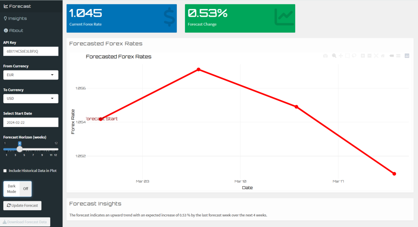Open the About tab in sidebar
418x227 pixels.
(x=16, y=31)
